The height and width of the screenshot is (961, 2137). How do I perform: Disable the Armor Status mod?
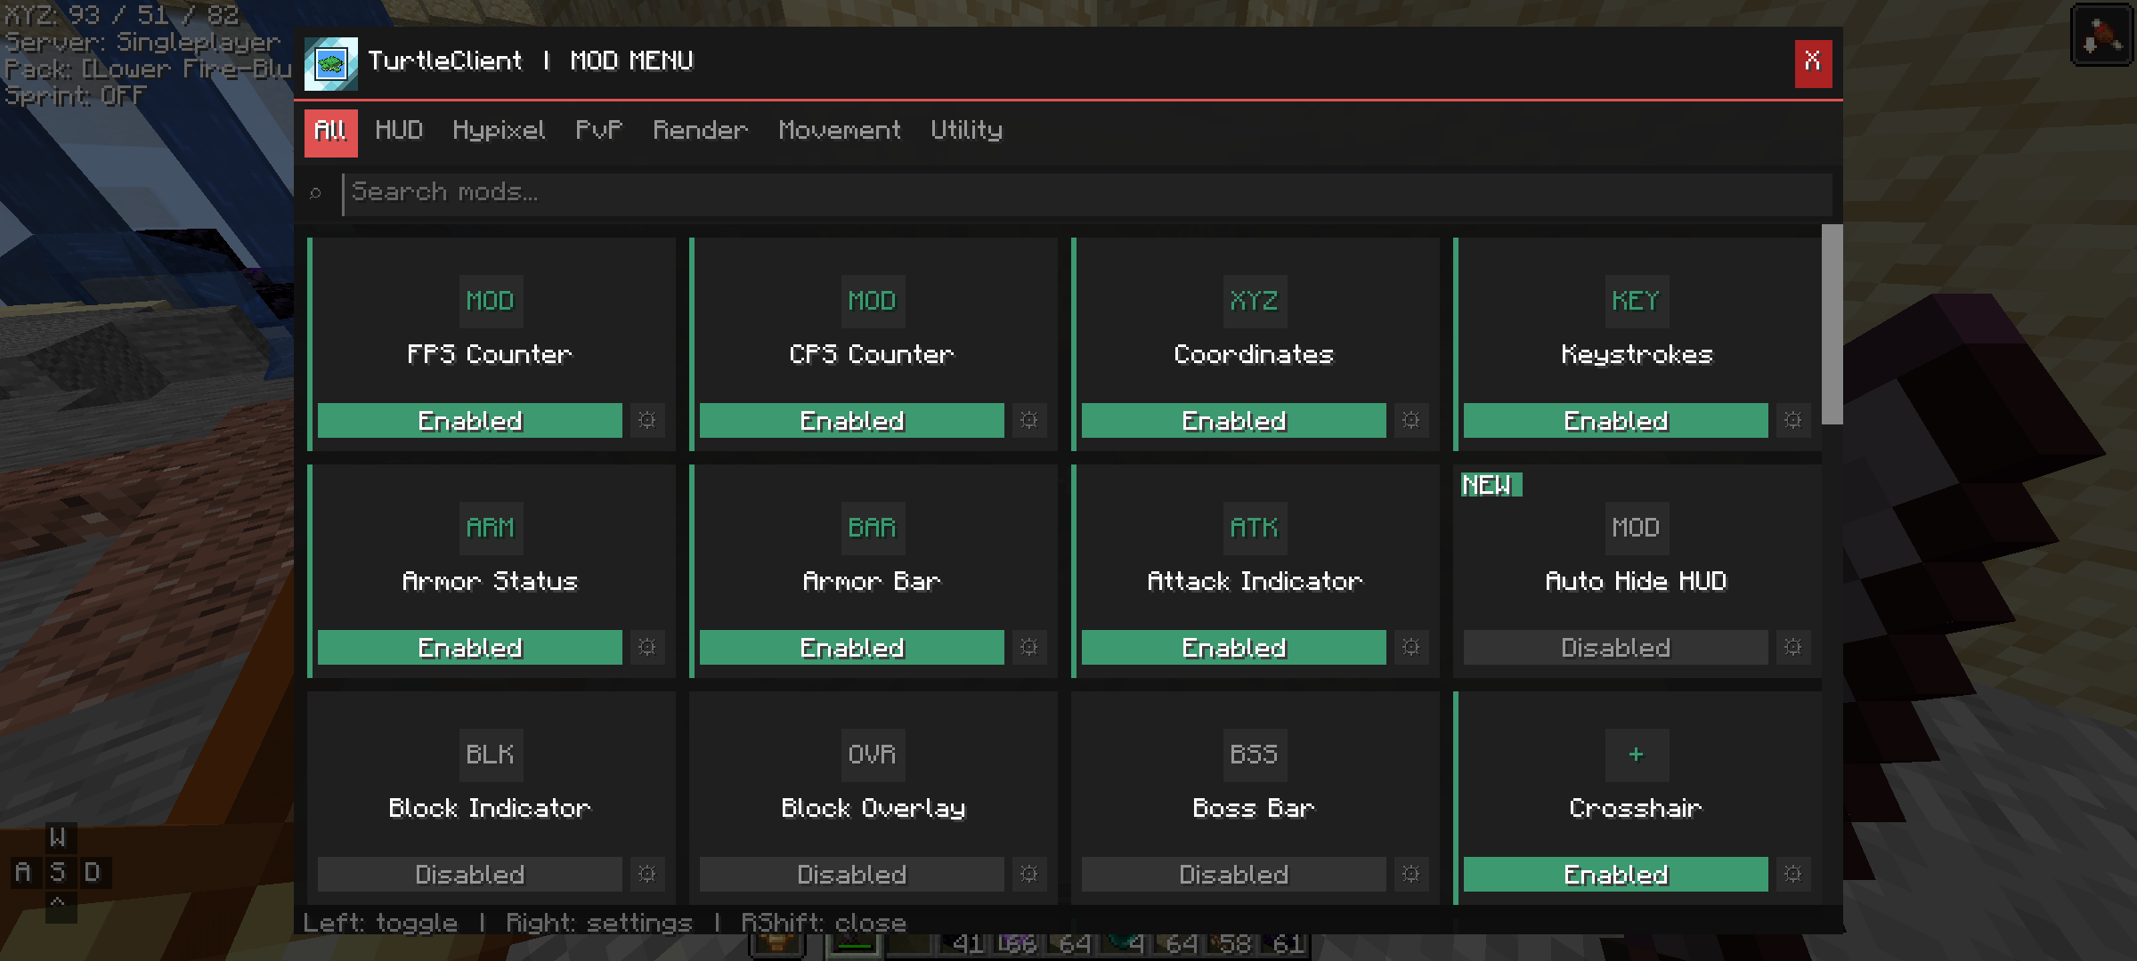click(x=470, y=647)
